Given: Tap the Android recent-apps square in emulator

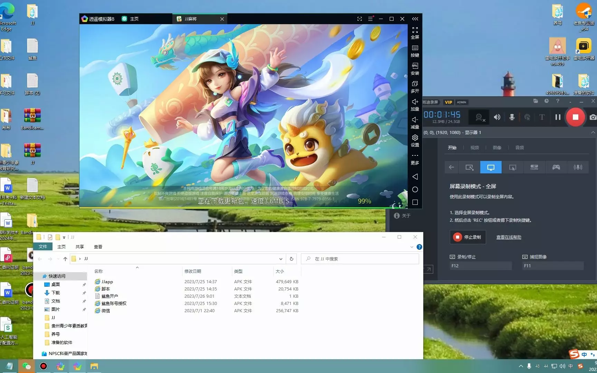Looking at the screenshot, I should (415, 202).
